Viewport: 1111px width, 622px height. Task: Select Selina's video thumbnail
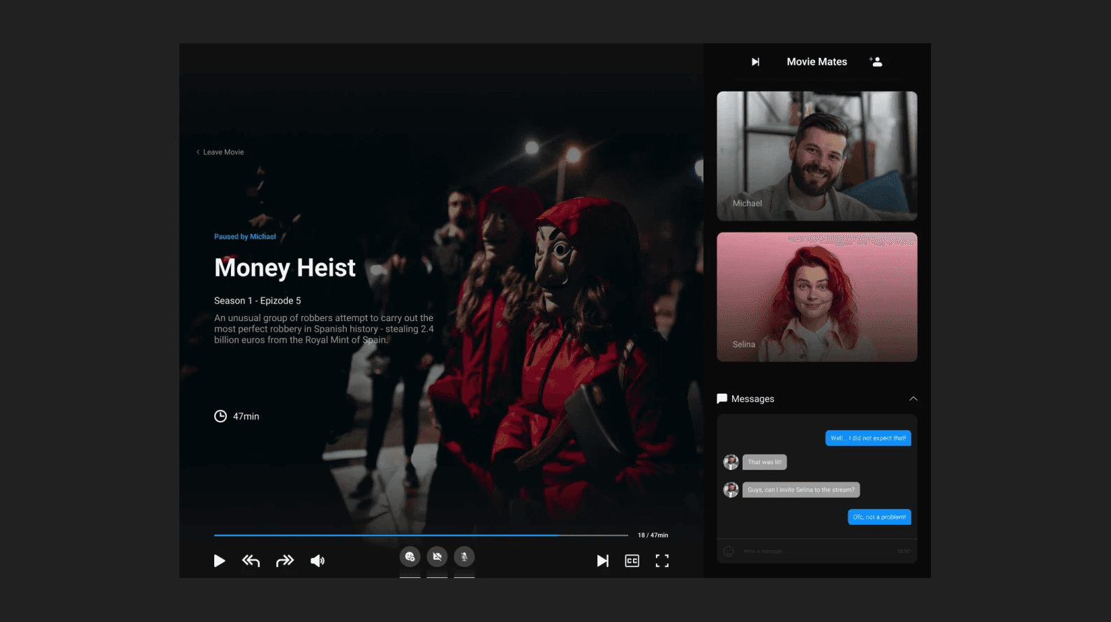click(x=817, y=297)
